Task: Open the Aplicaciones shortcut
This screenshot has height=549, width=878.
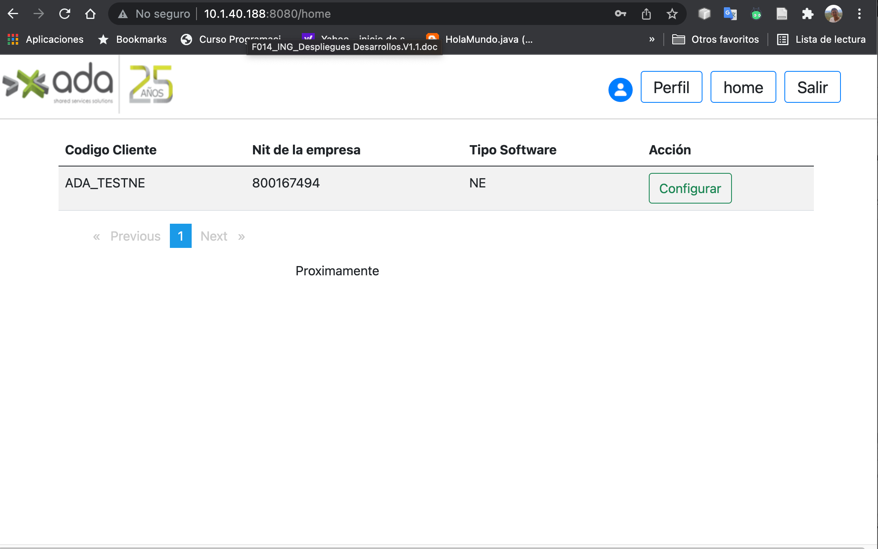Action: point(45,39)
